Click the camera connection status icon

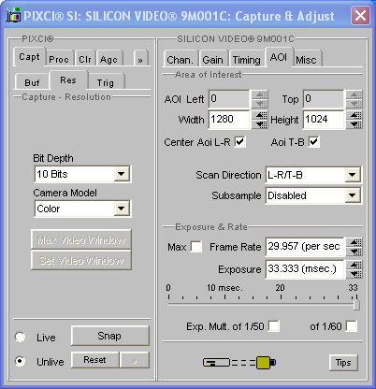pos(239,363)
